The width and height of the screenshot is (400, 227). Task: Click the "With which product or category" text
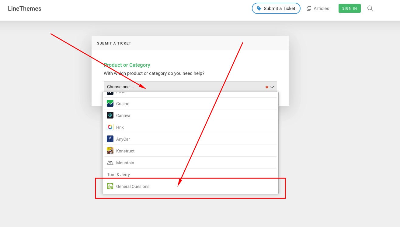tap(154, 73)
